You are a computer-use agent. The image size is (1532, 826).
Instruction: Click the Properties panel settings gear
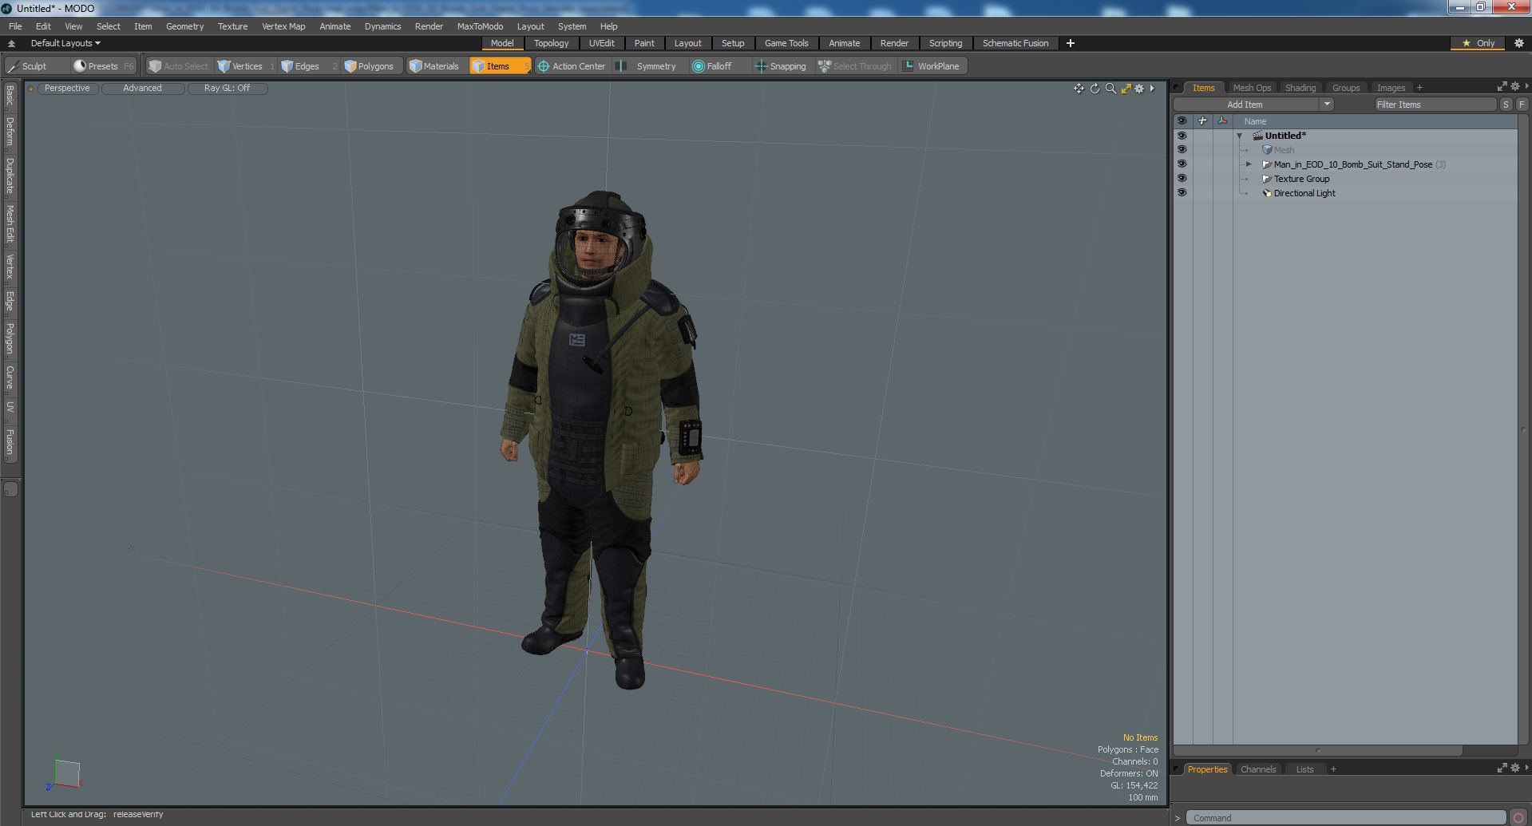click(x=1515, y=768)
